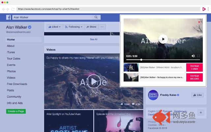Open Artist Spotlight on YouTube Music video

tap(69, 121)
